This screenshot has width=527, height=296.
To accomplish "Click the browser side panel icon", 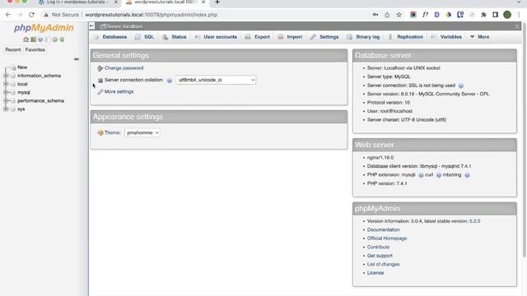I will pyautogui.click(x=496, y=15).
